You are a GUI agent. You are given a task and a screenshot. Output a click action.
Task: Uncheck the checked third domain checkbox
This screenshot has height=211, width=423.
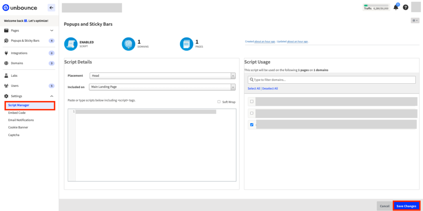click(x=252, y=124)
